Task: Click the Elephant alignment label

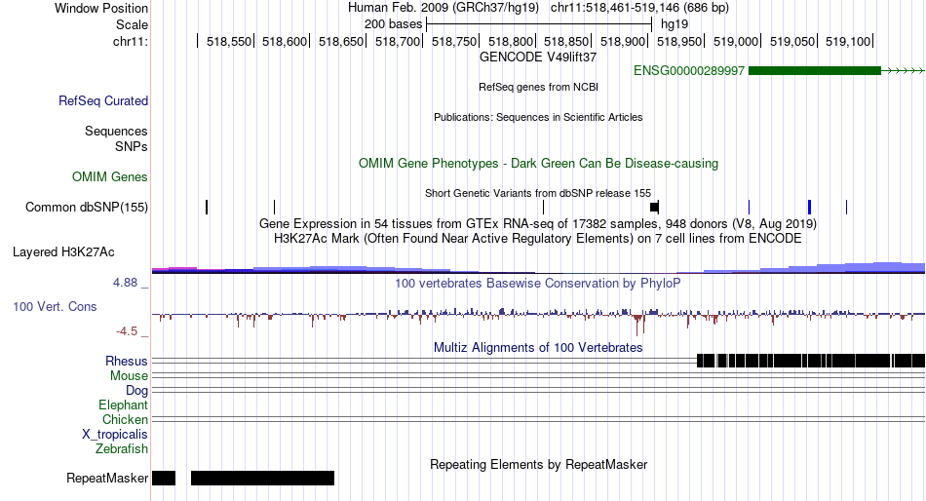Action: tap(123, 405)
